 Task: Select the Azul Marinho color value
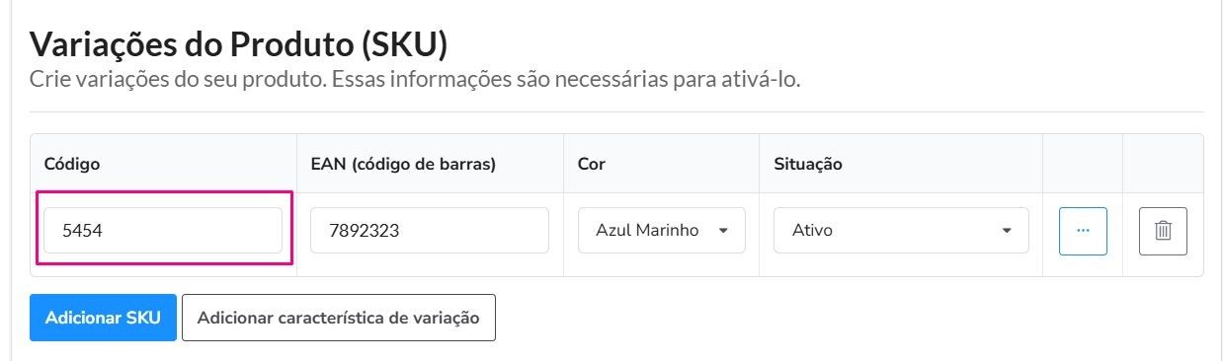pos(647,231)
